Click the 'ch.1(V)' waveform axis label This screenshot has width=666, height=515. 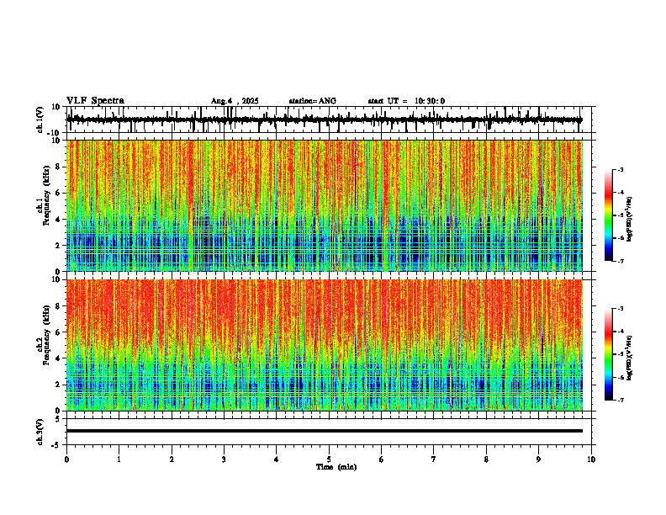coord(40,119)
